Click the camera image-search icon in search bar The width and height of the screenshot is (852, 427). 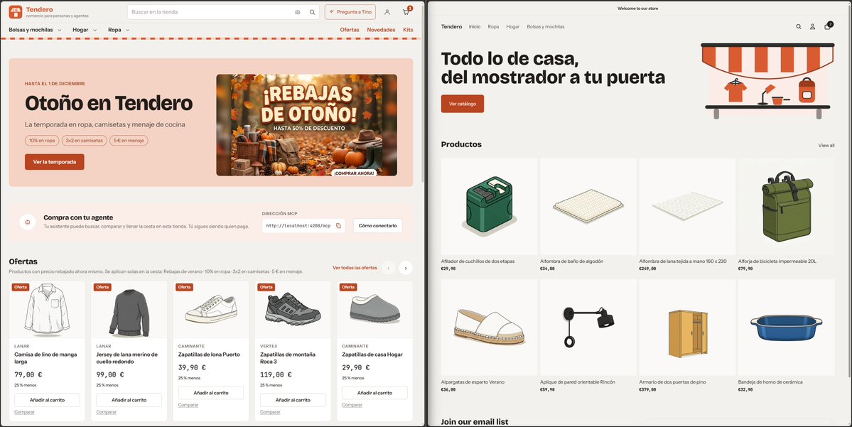point(297,12)
